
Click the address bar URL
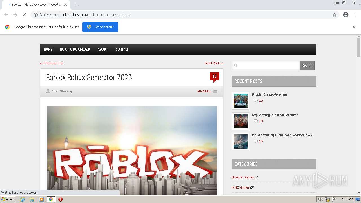[96, 15]
